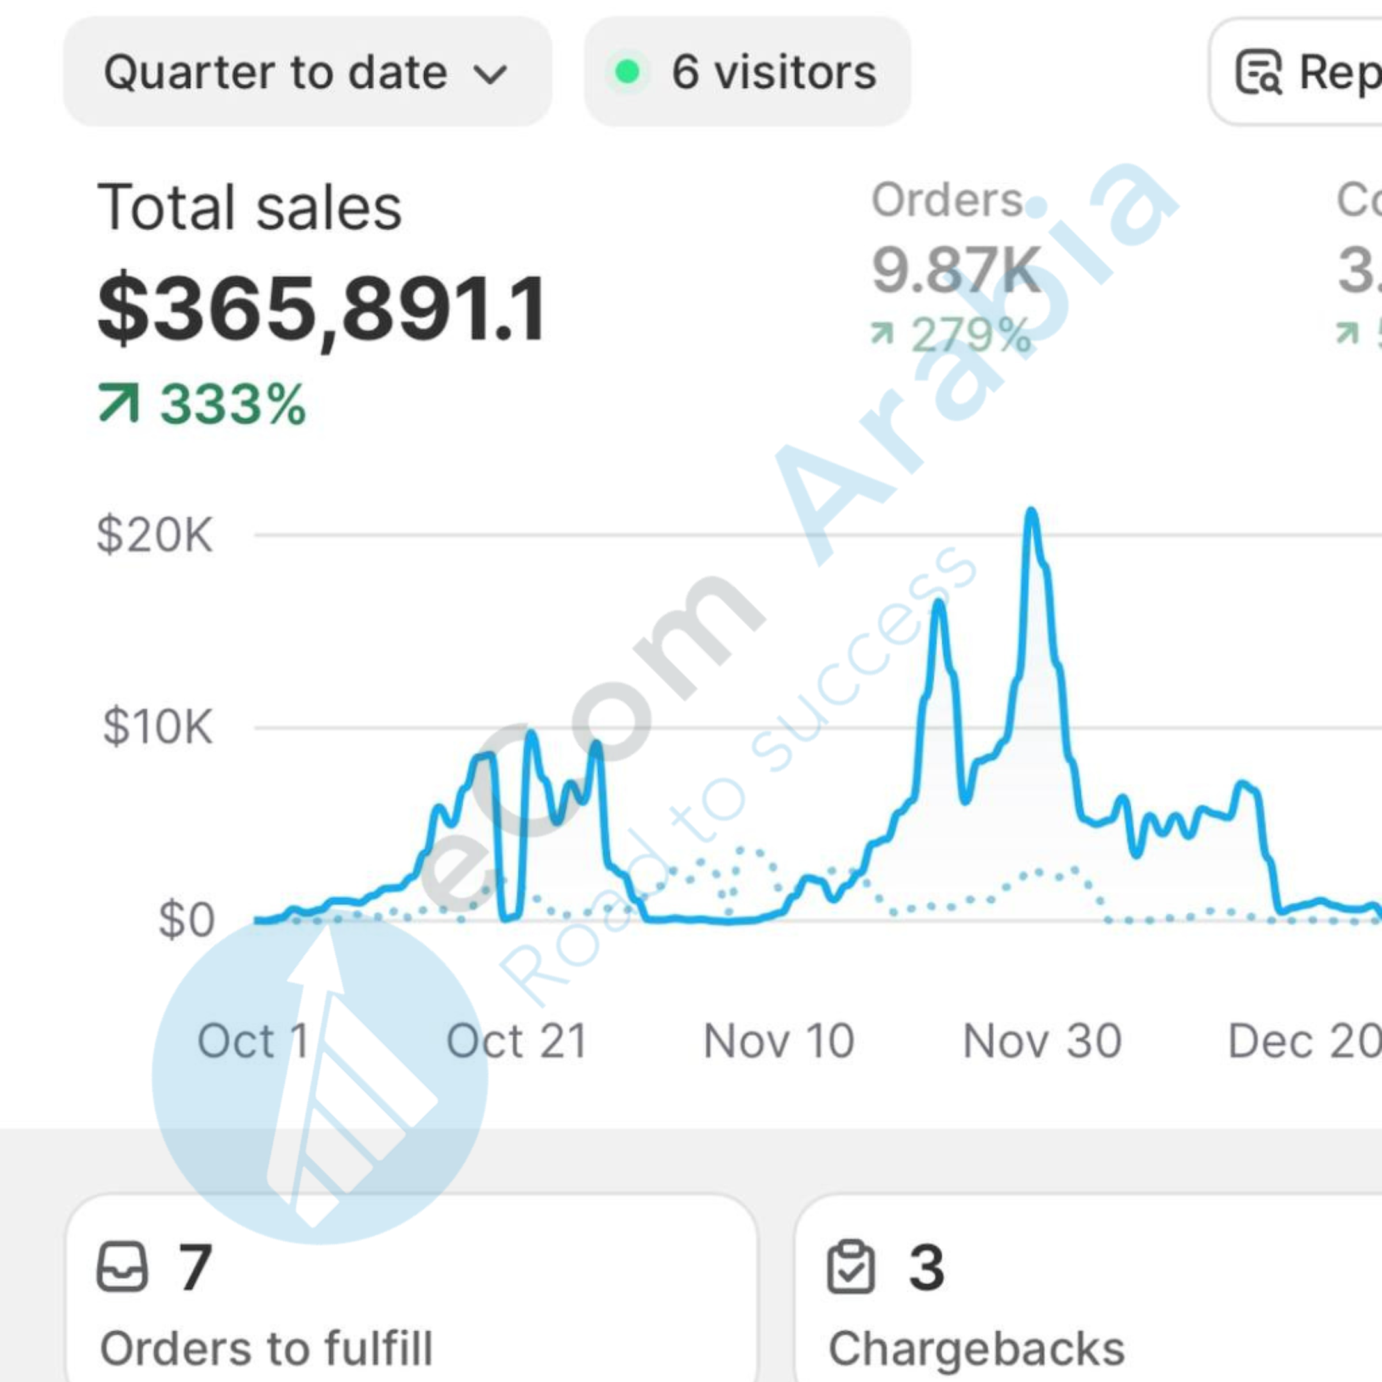Screen dimensions: 1382x1382
Task: Click the arrow next to 279%
Action: [x=883, y=333]
